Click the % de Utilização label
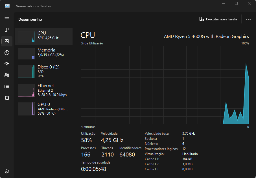 pyautogui.click(x=92, y=43)
